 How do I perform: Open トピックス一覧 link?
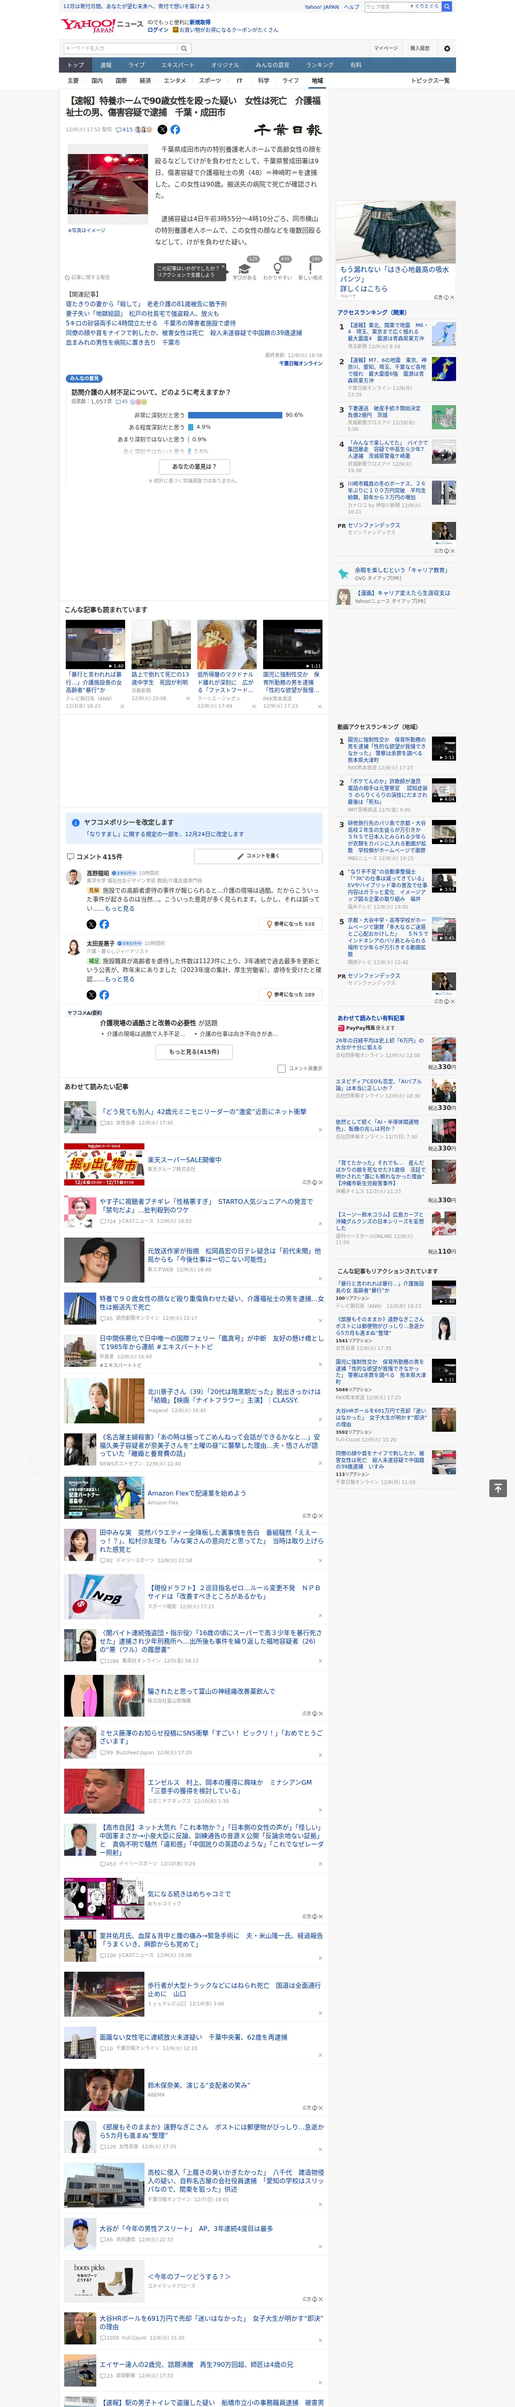point(430,80)
